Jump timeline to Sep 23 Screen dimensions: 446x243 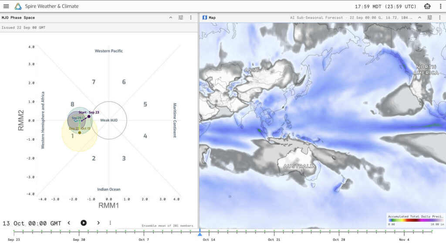pyautogui.click(x=14, y=240)
